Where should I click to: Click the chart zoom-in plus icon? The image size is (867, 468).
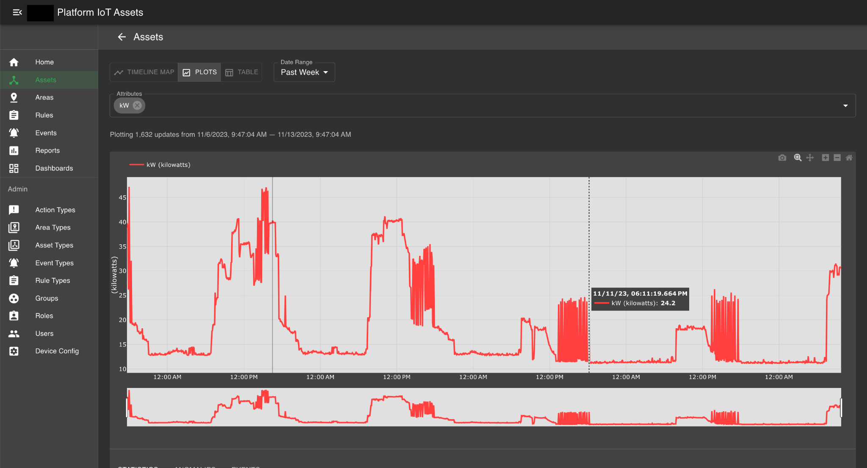825,158
